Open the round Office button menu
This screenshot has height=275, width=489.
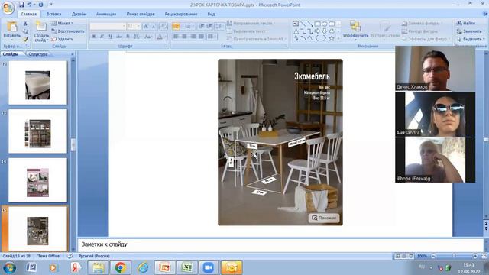tap(8, 8)
